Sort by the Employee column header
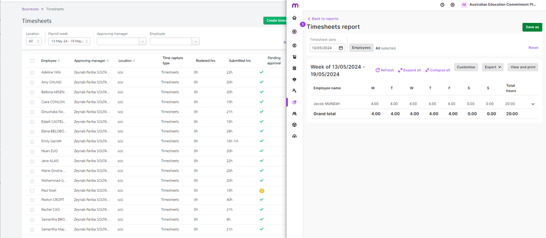The height and width of the screenshot is (238, 546). coord(50,60)
